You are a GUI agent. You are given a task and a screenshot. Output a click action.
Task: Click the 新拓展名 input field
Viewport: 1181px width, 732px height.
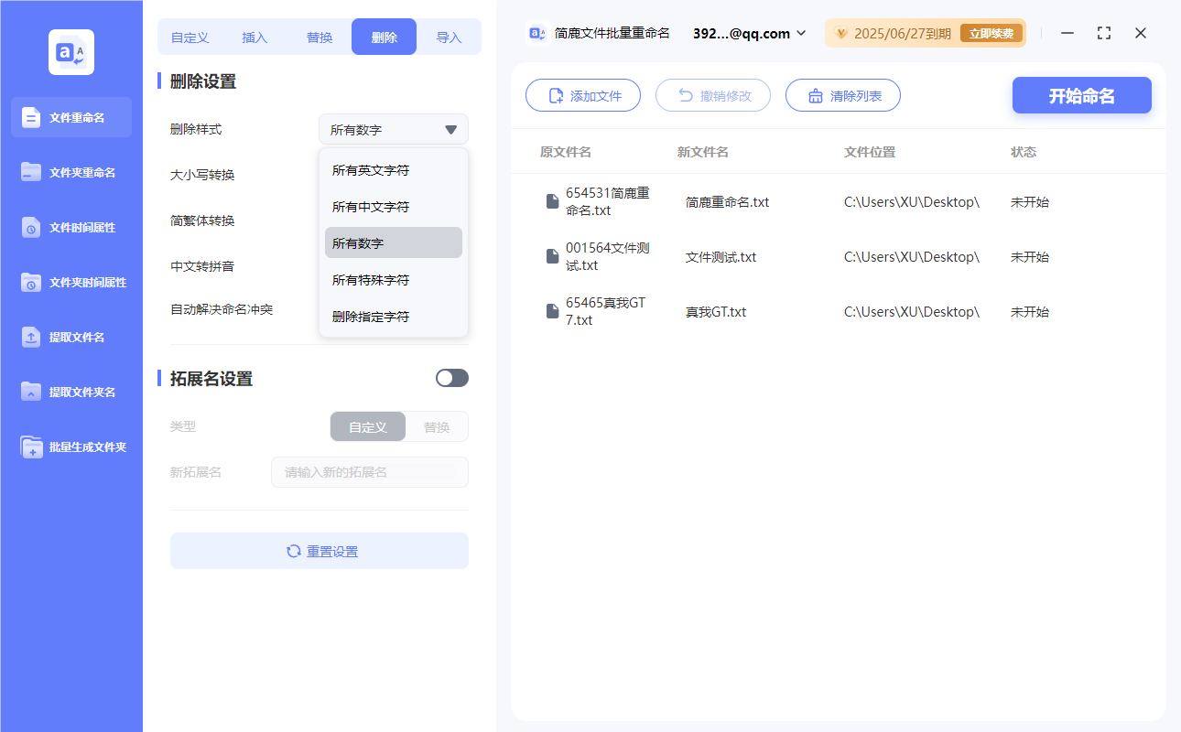pyautogui.click(x=369, y=472)
